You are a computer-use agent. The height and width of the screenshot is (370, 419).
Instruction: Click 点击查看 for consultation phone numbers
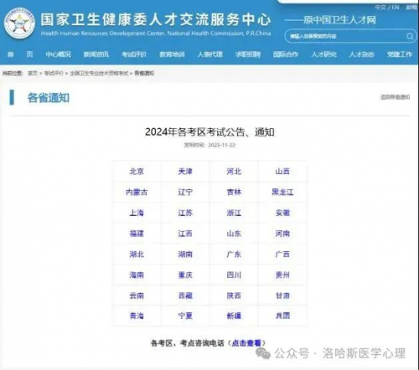246,343
